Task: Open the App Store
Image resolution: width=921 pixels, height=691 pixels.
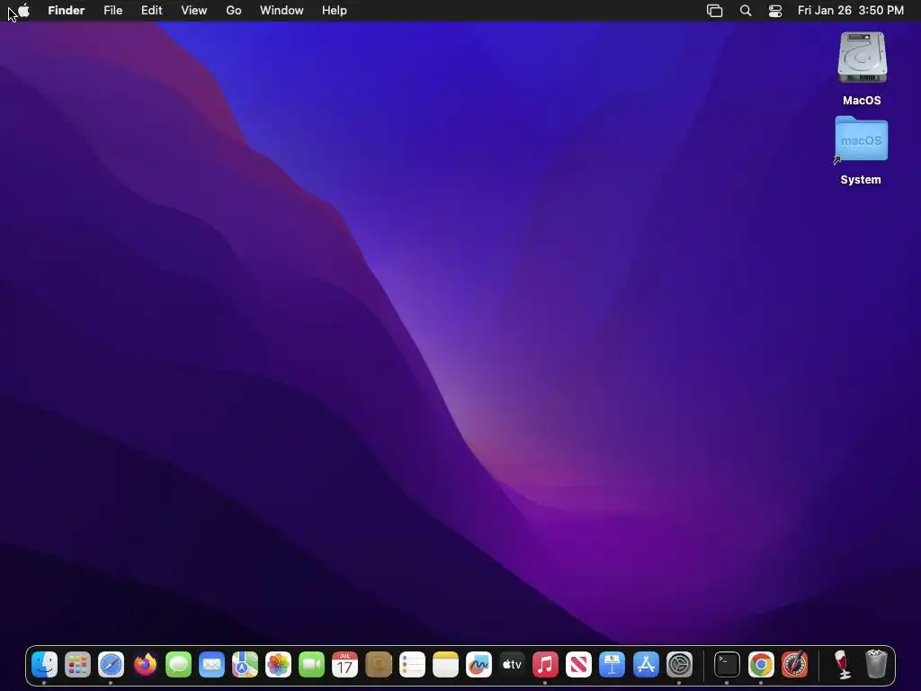Action: (646, 665)
